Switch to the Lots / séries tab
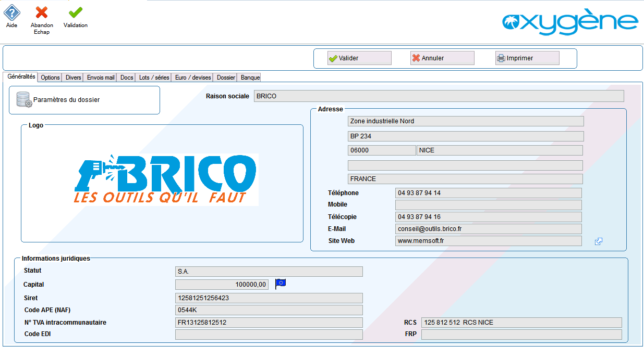Viewport: 644px width, 347px height. [154, 78]
